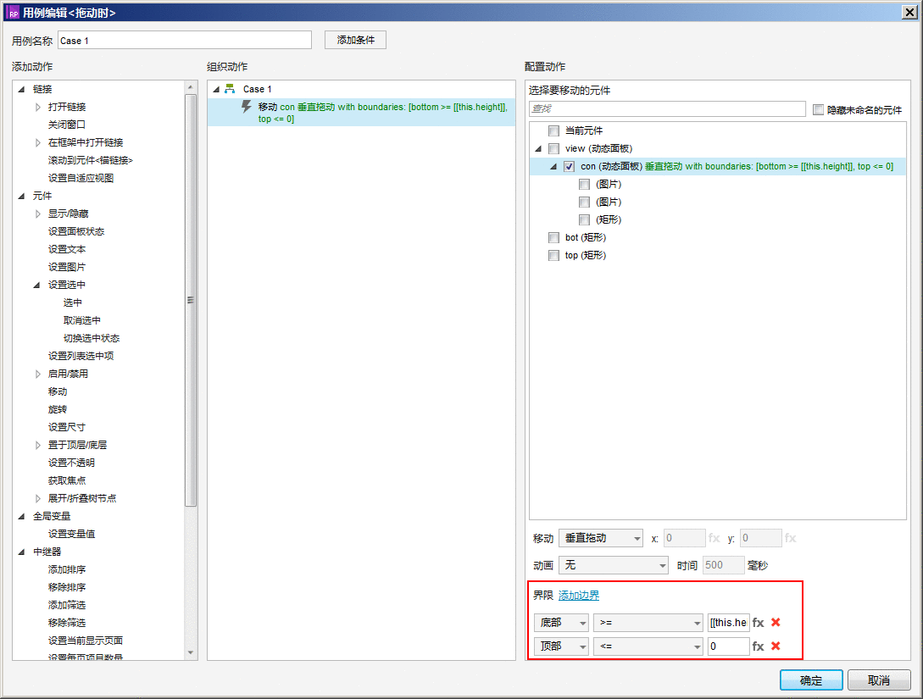Expand the 启用/禁用 node
Viewport: 923px width, 699px height.
tap(37, 374)
